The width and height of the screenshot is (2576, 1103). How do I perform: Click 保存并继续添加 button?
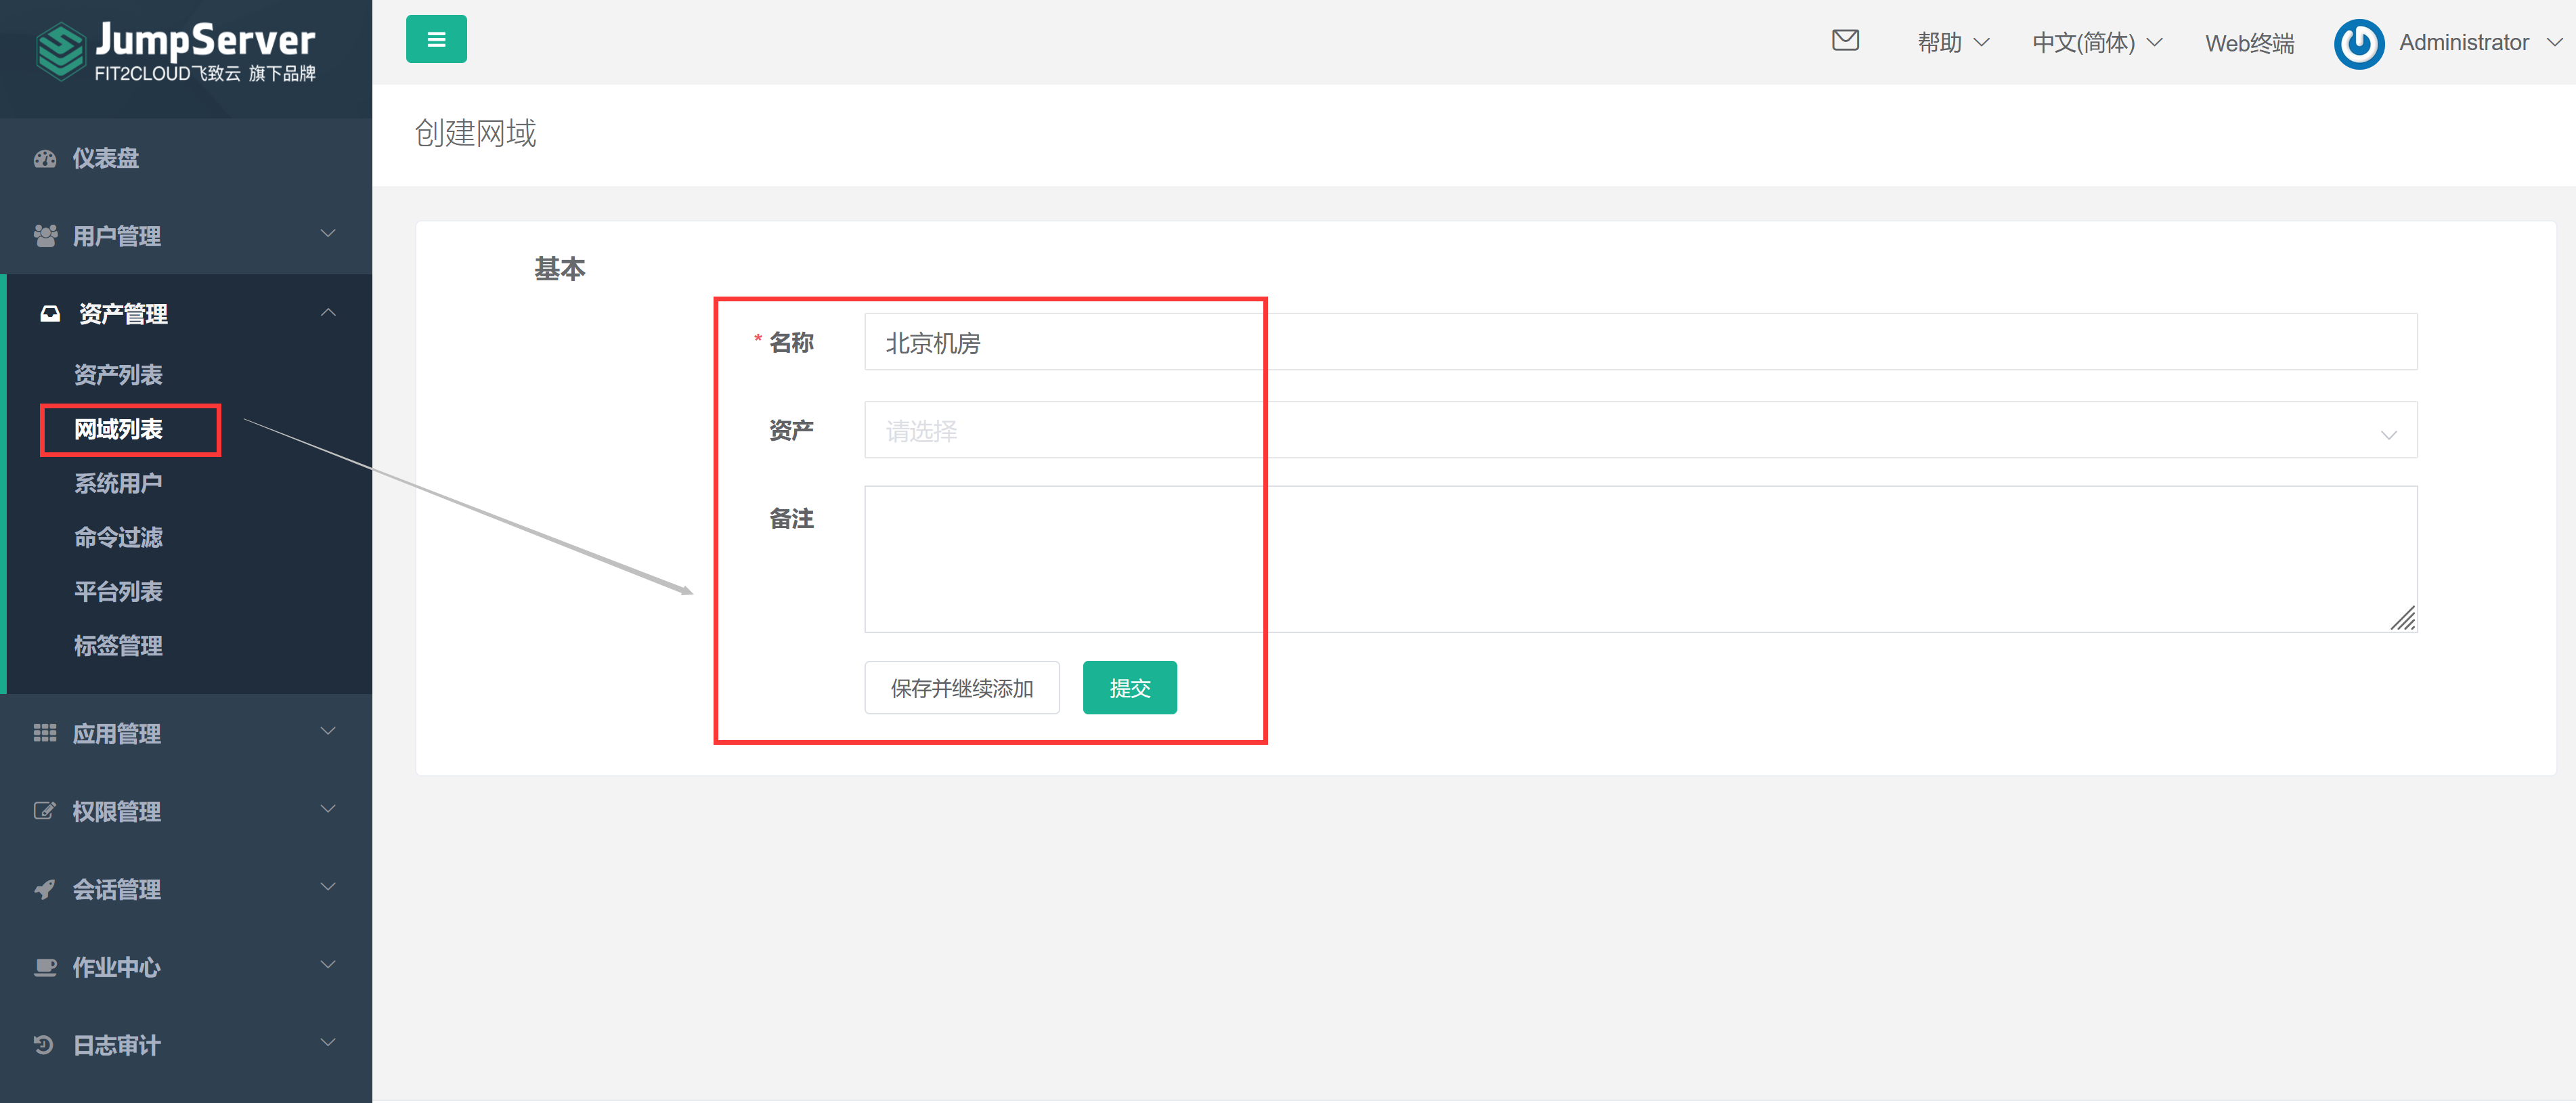click(962, 688)
